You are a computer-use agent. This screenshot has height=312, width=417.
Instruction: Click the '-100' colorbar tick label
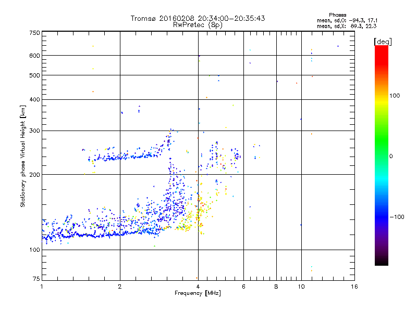coord(397,217)
